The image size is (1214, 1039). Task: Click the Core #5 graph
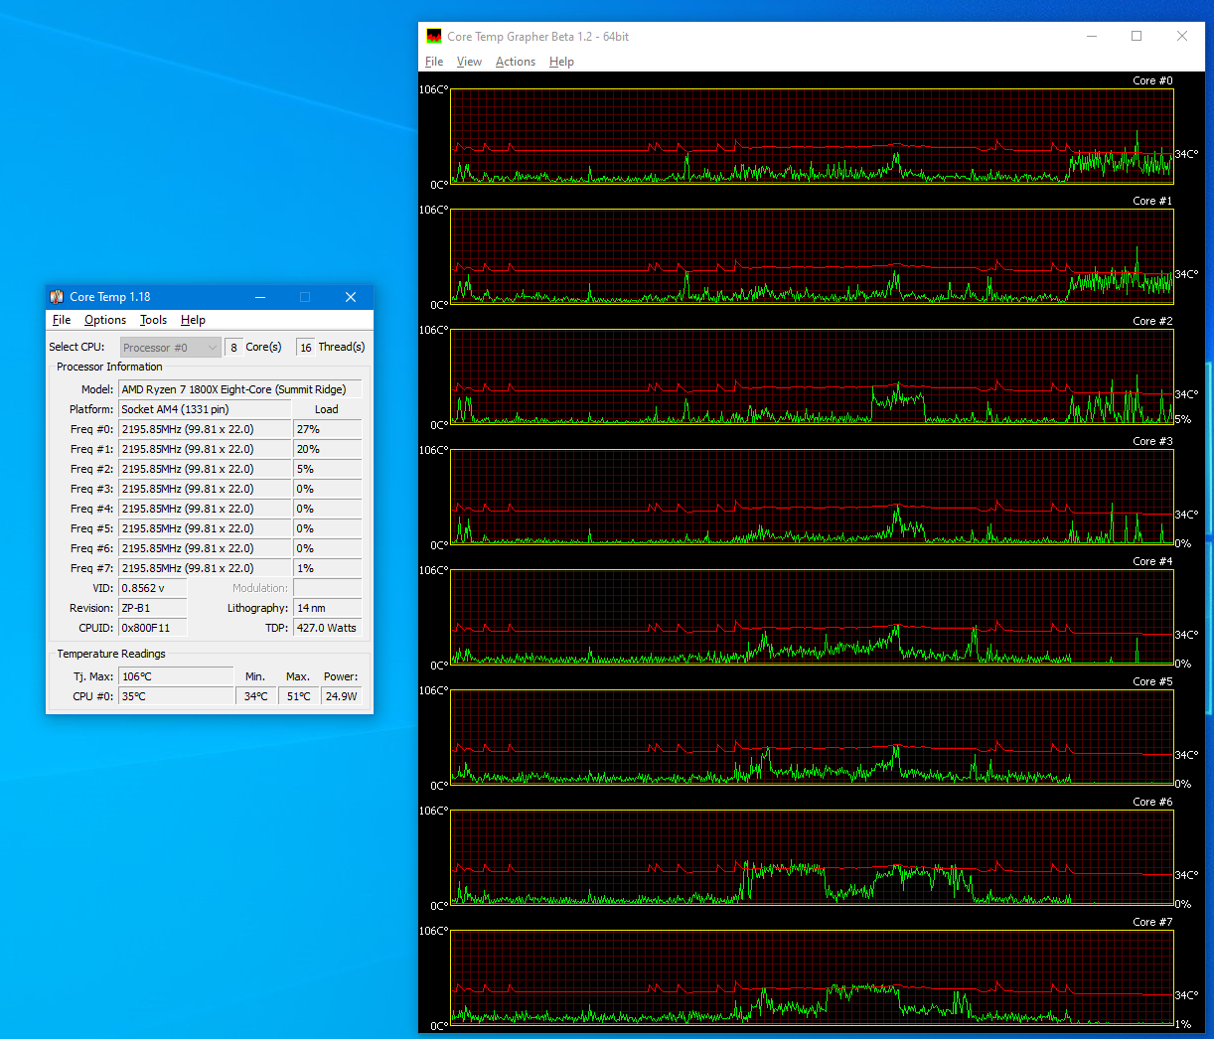(x=812, y=737)
